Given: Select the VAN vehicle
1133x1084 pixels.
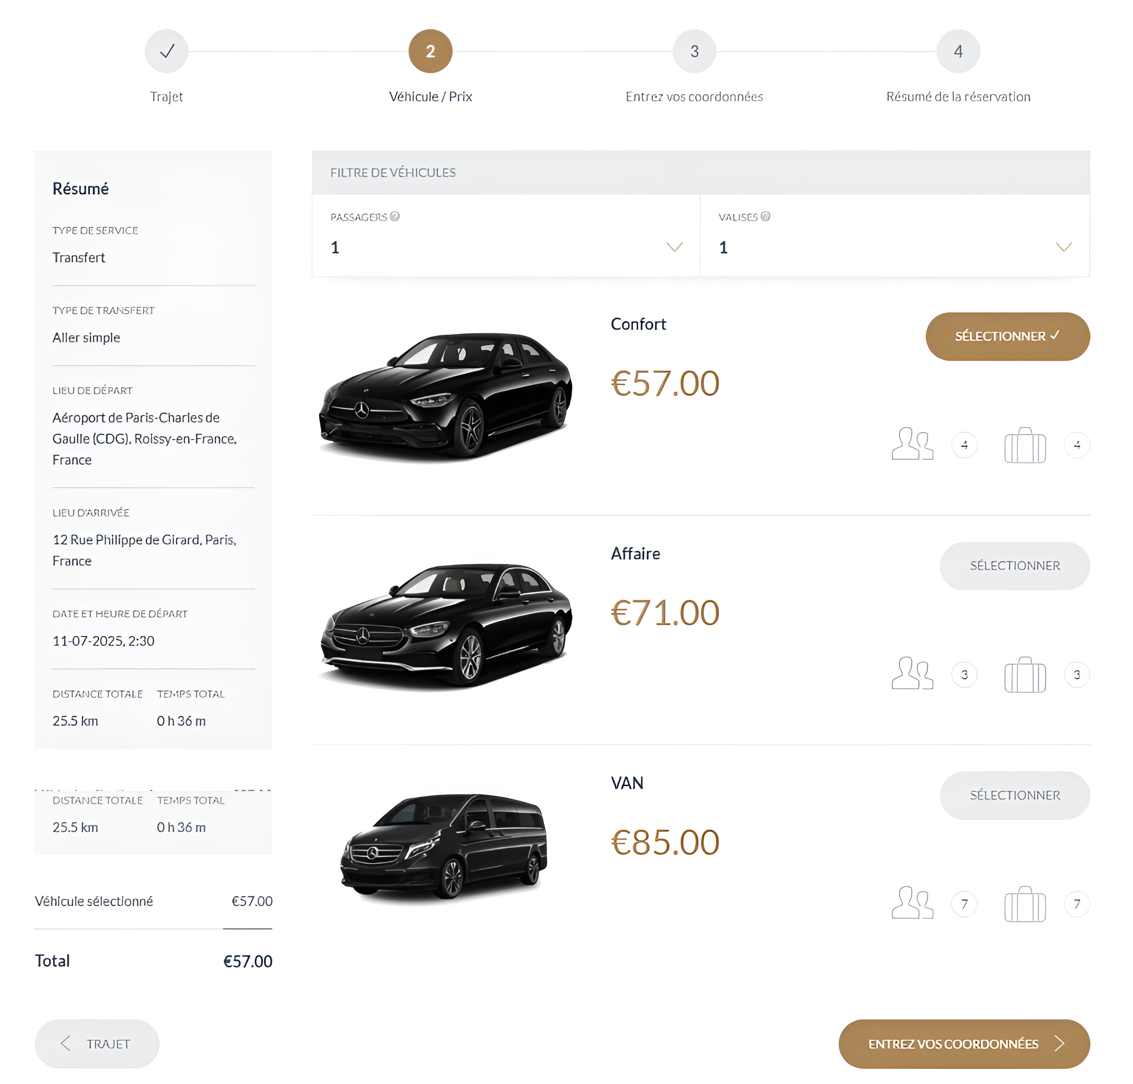Looking at the screenshot, I should [x=1015, y=795].
